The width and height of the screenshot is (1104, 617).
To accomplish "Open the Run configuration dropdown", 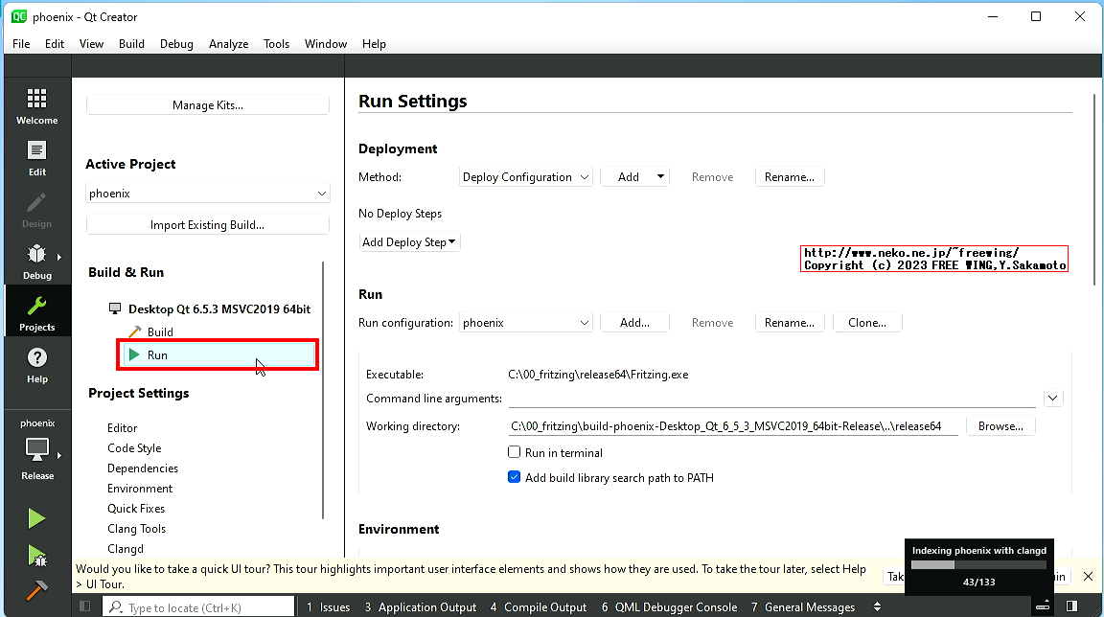I will point(526,323).
